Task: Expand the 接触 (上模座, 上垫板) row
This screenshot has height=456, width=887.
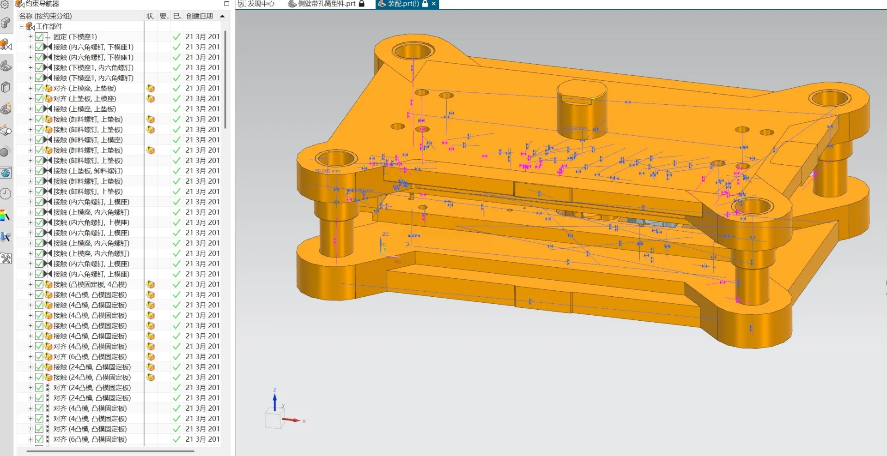Action: pos(30,109)
